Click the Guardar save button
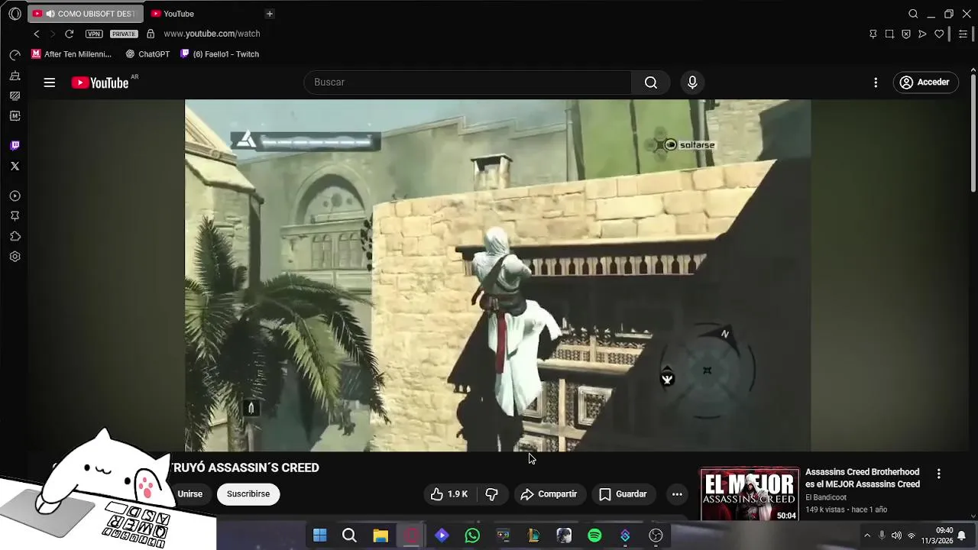 click(x=623, y=494)
